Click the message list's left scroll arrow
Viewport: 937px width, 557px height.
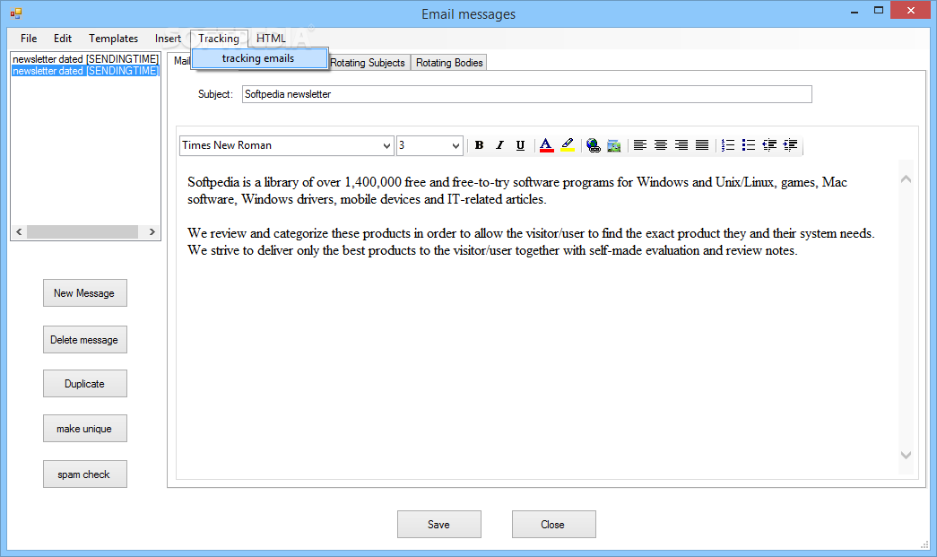(19, 232)
